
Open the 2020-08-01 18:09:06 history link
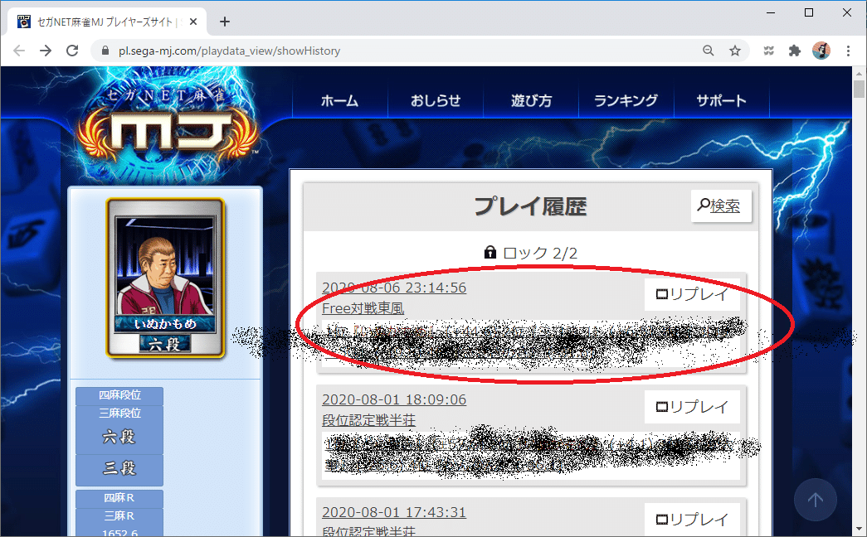tap(394, 399)
